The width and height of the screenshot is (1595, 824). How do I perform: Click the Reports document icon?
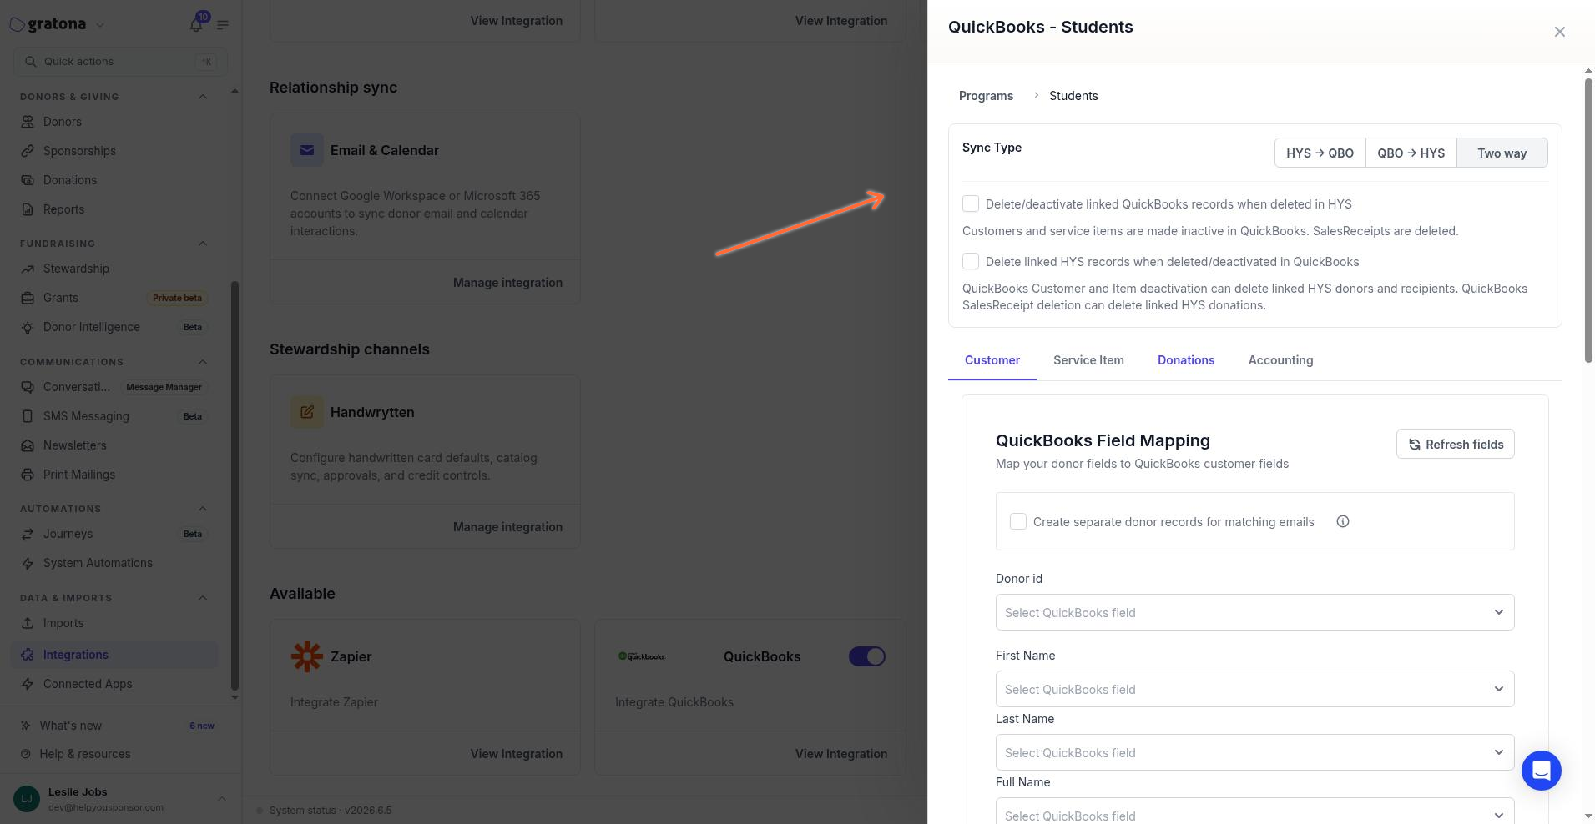point(28,209)
